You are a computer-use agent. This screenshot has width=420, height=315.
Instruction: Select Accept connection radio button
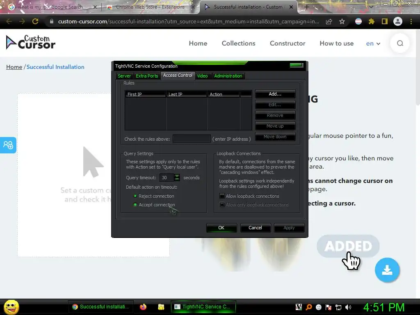(135, 205)
